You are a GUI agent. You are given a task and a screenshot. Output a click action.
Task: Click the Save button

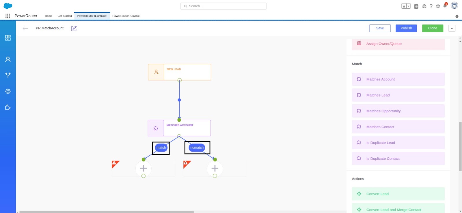380,28
